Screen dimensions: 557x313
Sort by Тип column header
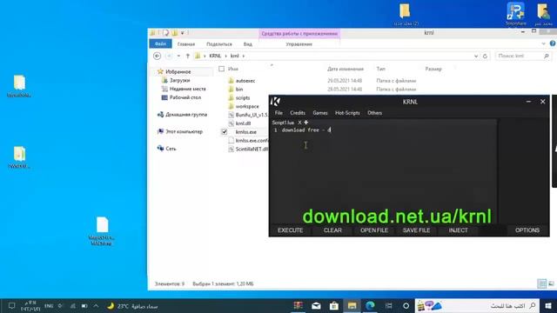(381, 69)
